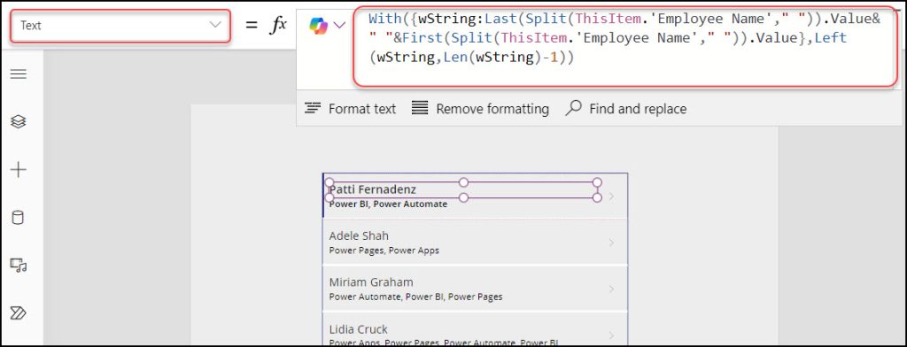Select Lidia Cruck gallery item
This screenshot has width=907, height=347.
(475, 329)
